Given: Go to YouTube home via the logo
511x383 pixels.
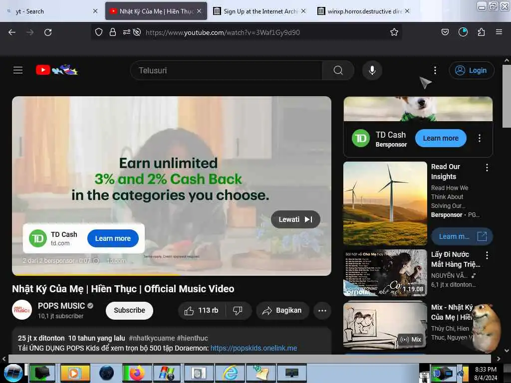Looking at the screenshot, I should click(x=57, y=70).
